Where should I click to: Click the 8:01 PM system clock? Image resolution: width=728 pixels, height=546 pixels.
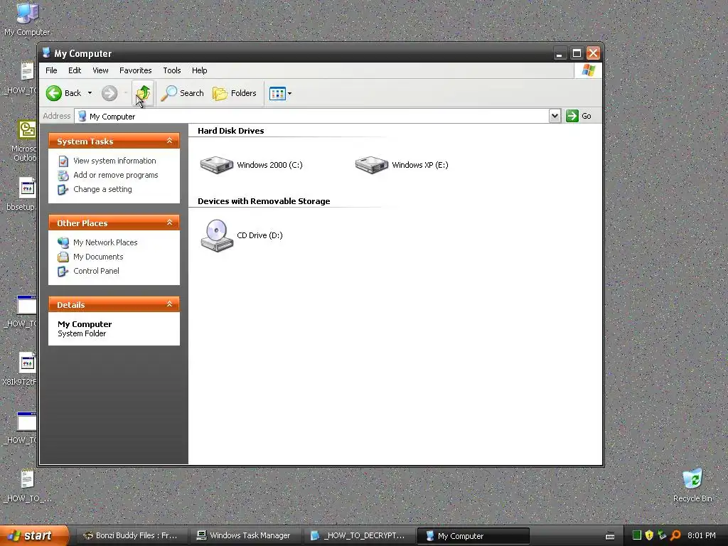702,535
